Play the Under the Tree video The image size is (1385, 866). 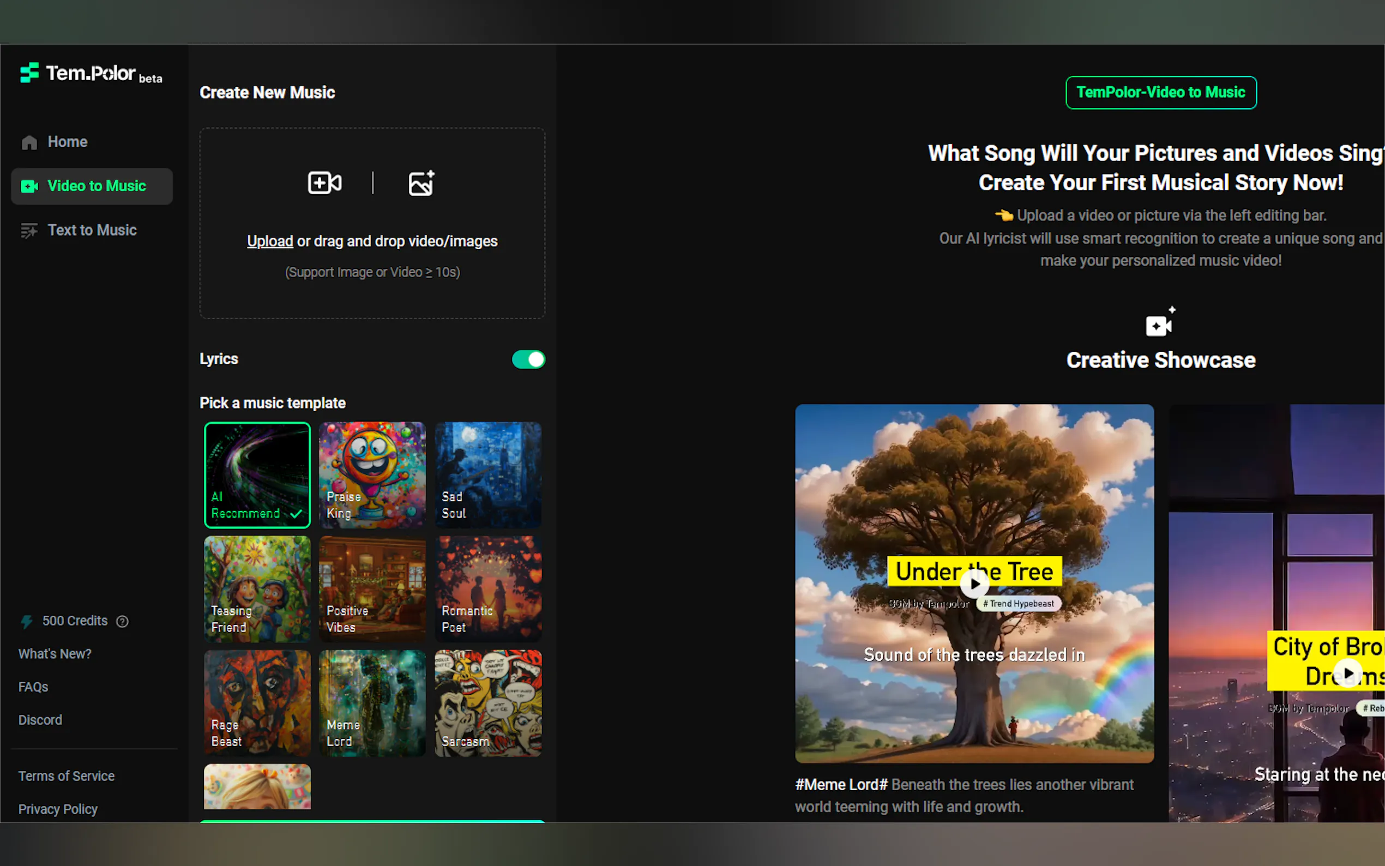tap(974, 584)
